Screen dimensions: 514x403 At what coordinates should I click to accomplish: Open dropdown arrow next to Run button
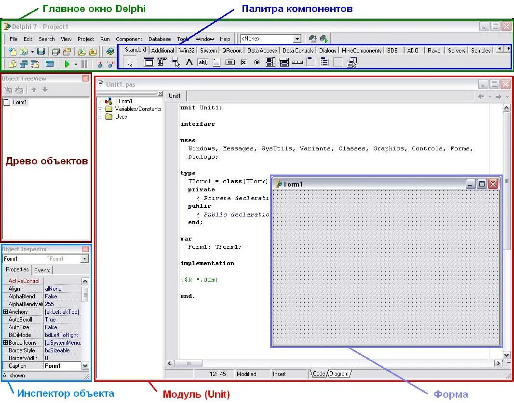tap(76, 64)
